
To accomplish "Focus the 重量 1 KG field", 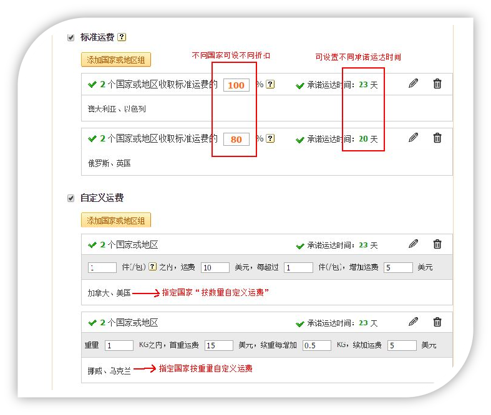I will (x=119, y=346).
